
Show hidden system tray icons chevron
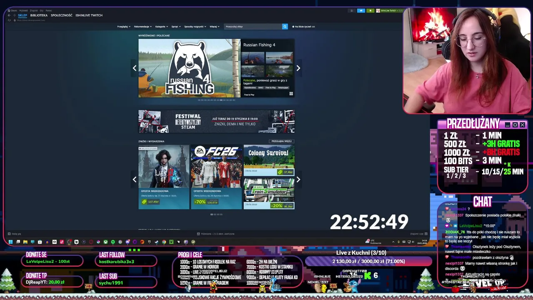[393, 242]
